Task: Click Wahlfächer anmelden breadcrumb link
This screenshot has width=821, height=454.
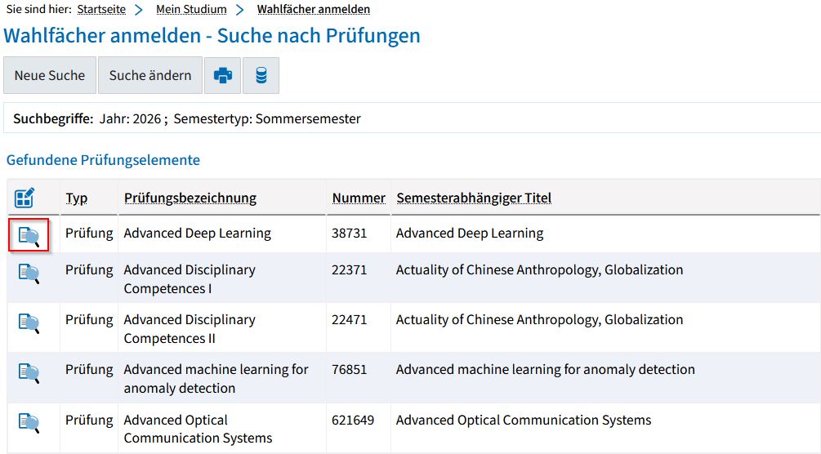Action: pos(314,10)
